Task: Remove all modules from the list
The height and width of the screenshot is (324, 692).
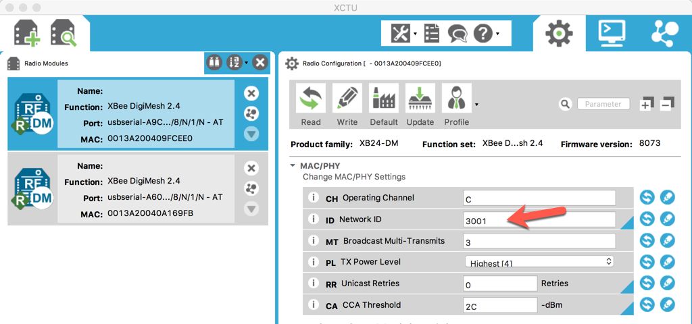Action: [x=260, y=63]
